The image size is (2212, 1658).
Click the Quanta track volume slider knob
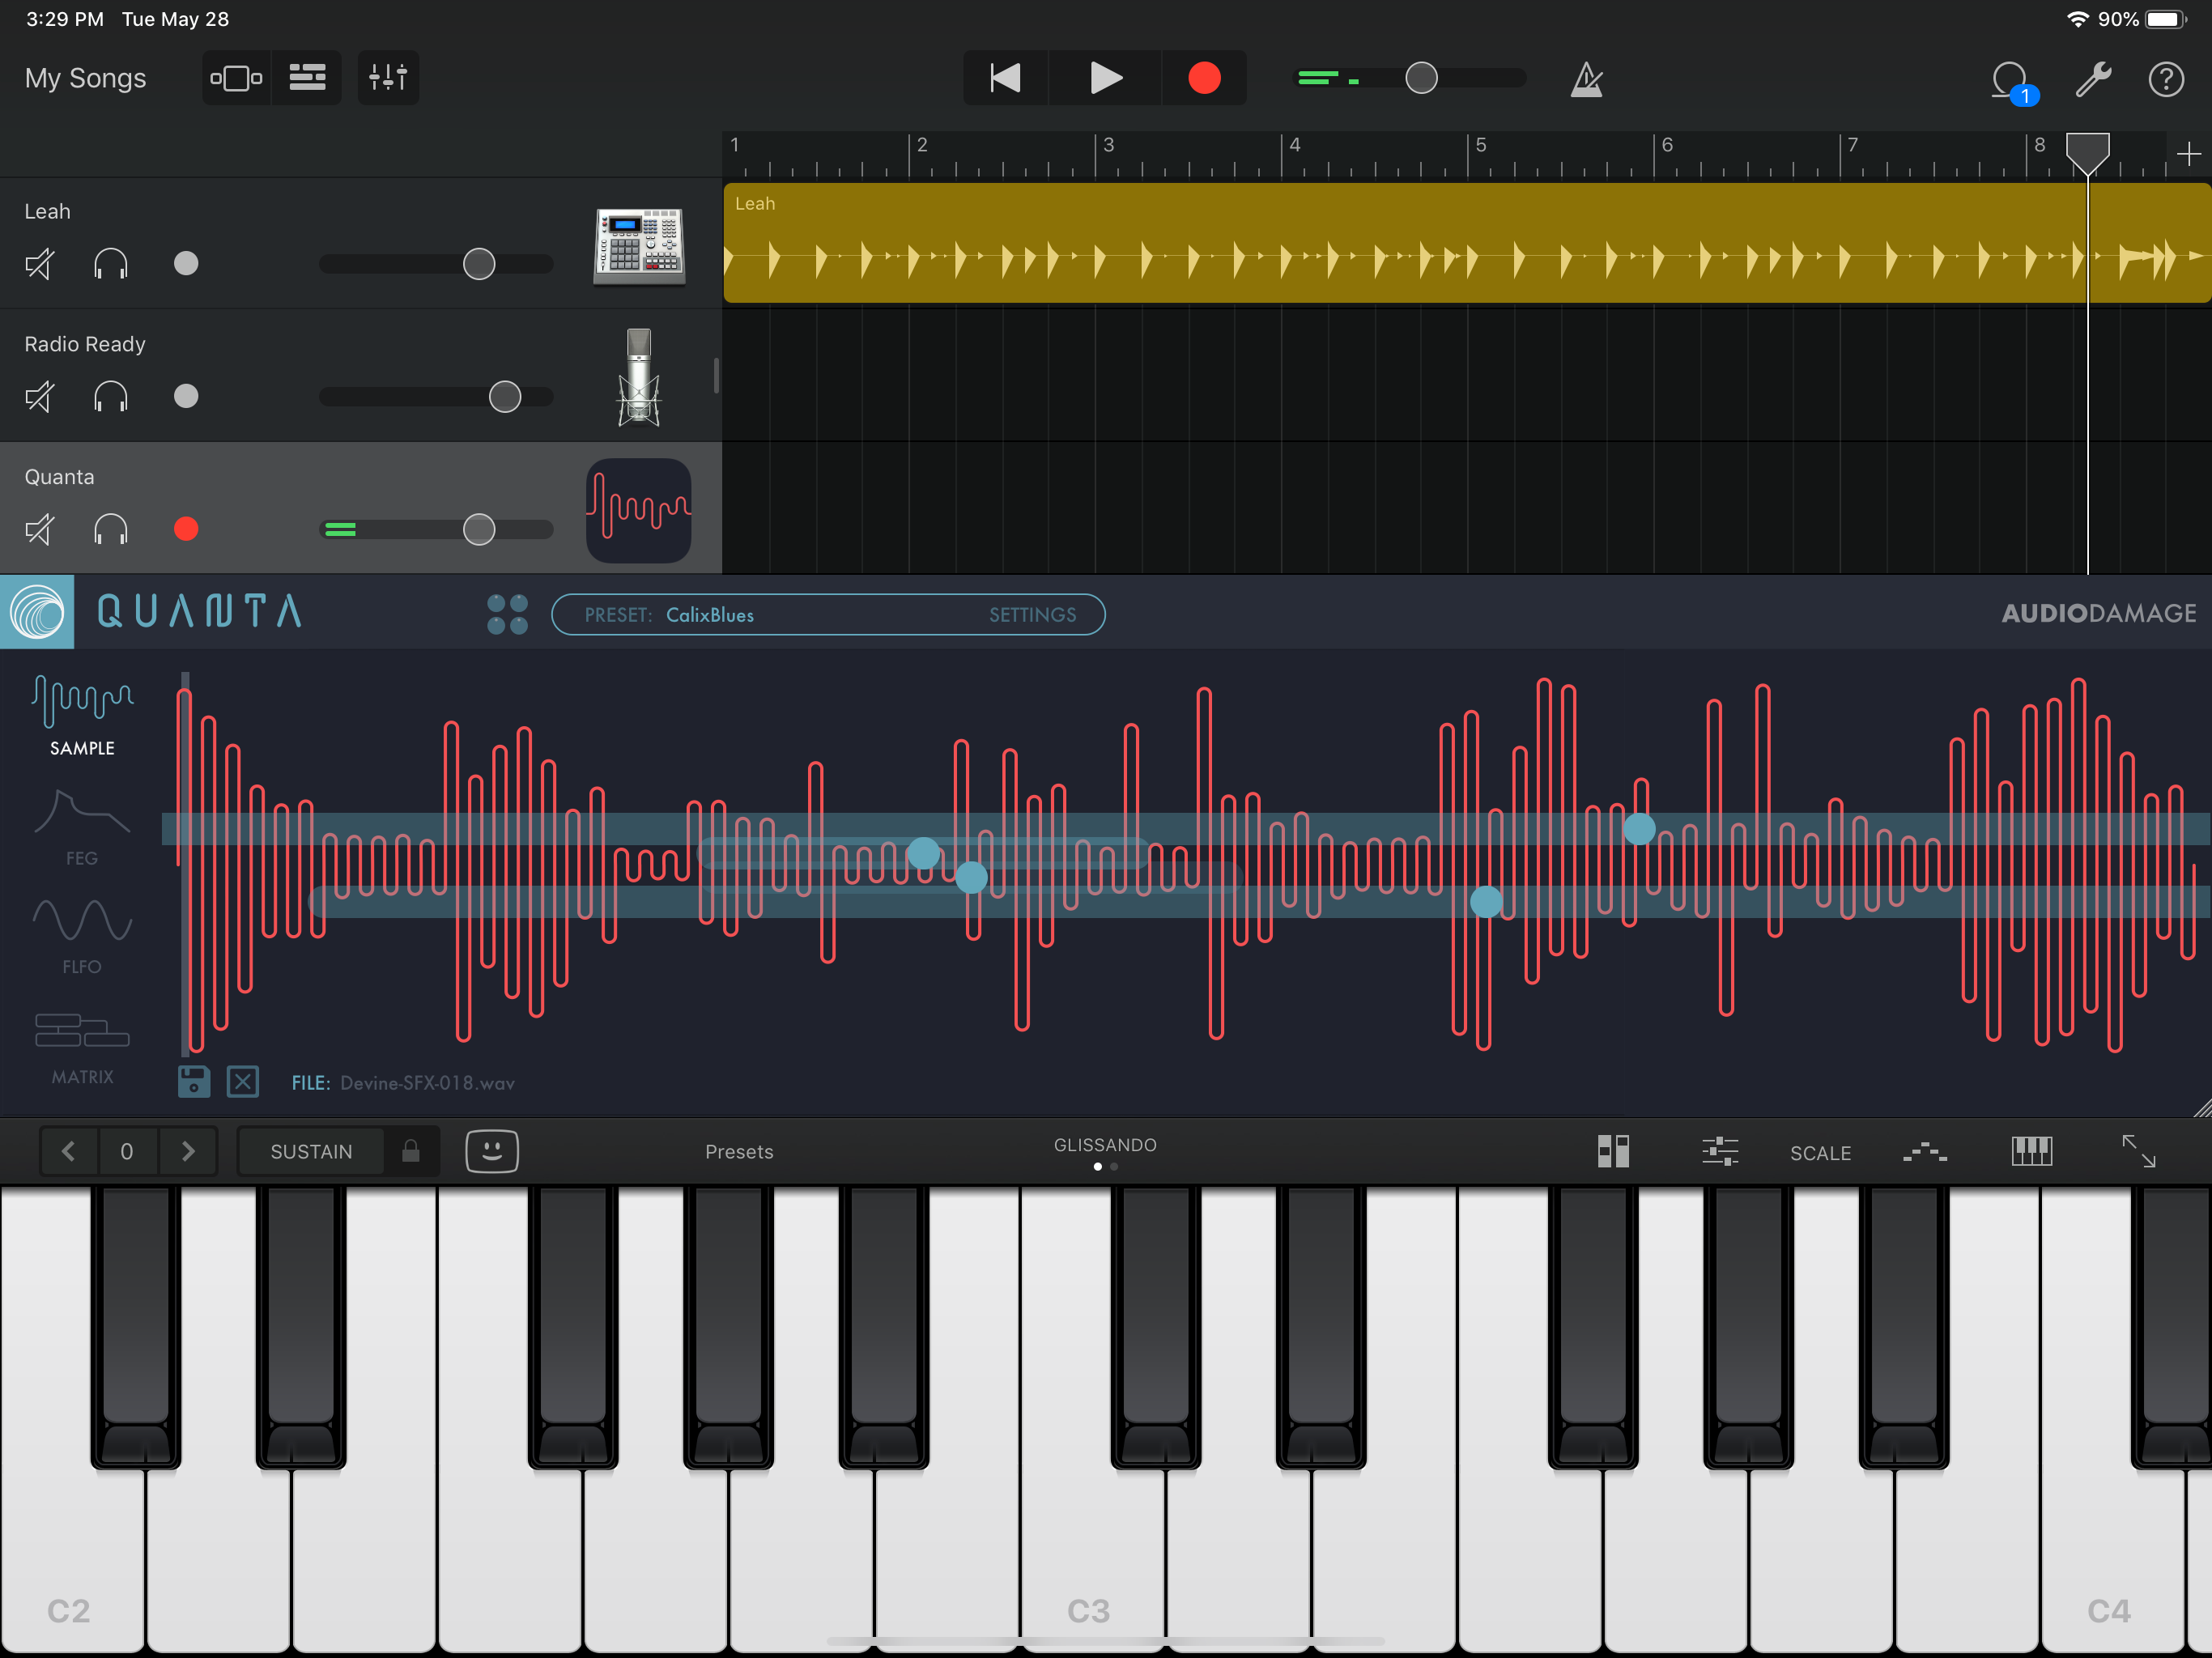coord(479,529)
